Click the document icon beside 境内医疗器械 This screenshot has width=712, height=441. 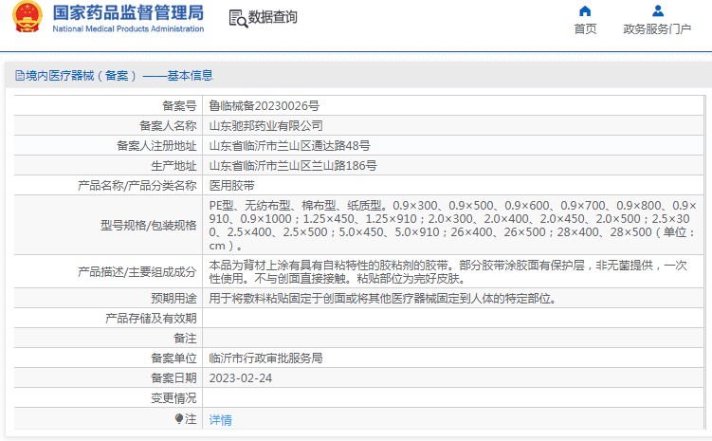click(x=20, y=75)
